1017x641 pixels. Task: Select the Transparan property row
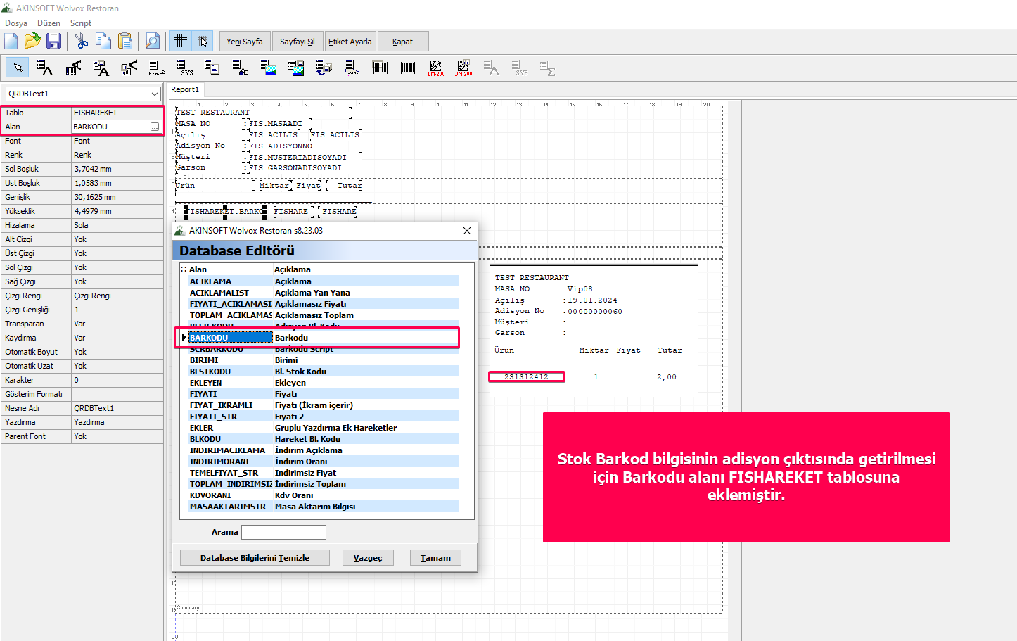tap(82, 324)
